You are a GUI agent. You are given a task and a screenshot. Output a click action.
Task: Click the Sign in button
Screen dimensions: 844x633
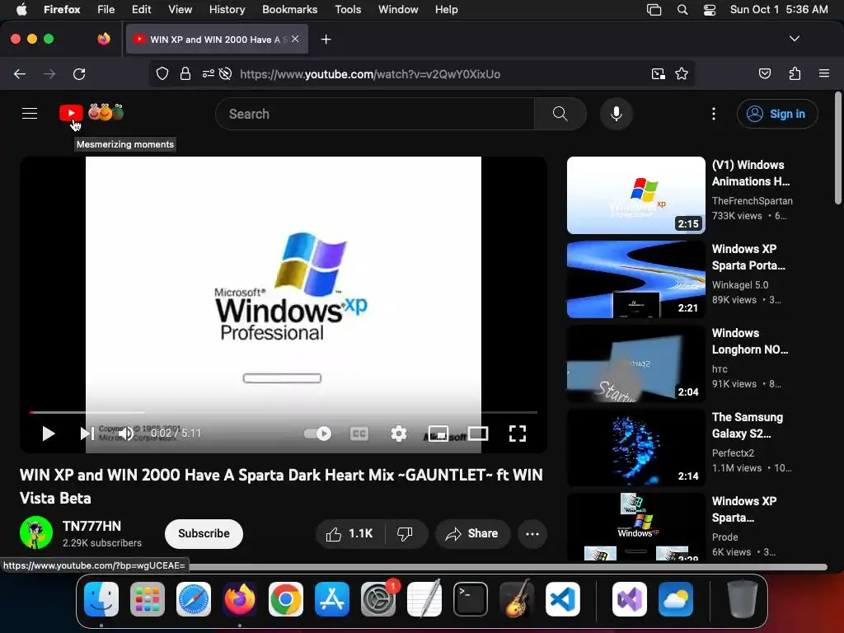(777, 114)
